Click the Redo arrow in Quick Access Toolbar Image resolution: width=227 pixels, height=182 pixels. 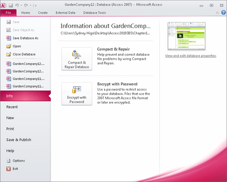click(x=26, y=5)
